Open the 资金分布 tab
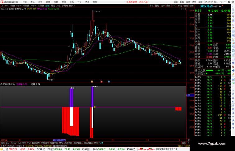 pos(20,146)
